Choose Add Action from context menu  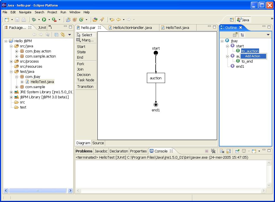(x=253, y=56)
